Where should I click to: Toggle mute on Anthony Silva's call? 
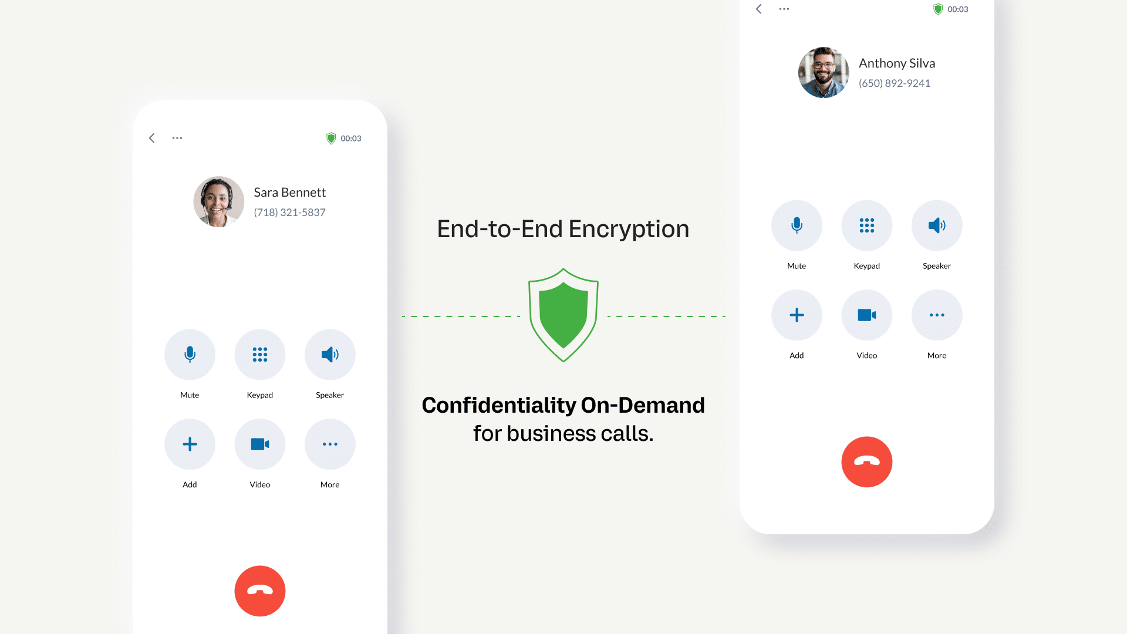pos(796,224)
